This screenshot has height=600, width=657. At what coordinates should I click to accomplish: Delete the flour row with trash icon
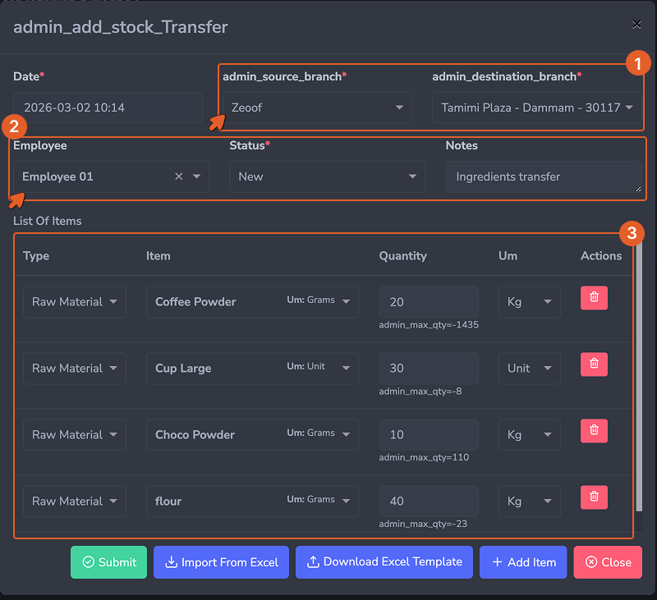[x=594, y=497]
